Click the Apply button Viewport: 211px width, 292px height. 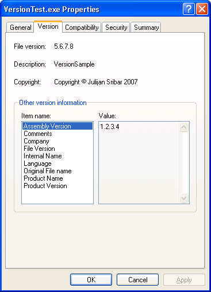coord(184,280)
